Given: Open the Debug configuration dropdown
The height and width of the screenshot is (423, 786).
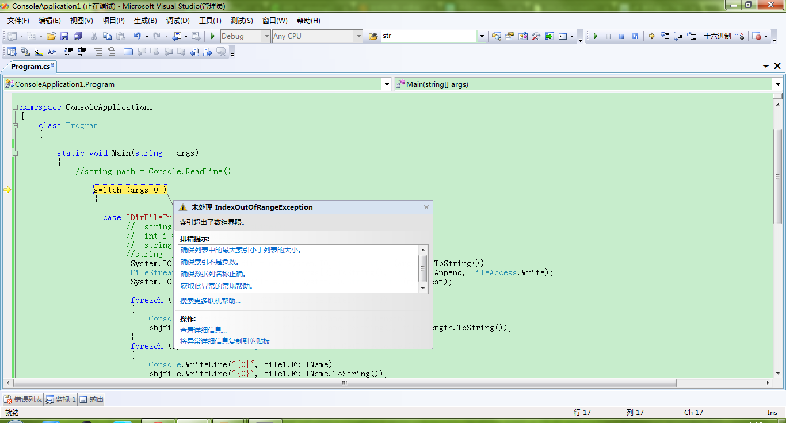Looking at the screenshot, I should 266,36.
